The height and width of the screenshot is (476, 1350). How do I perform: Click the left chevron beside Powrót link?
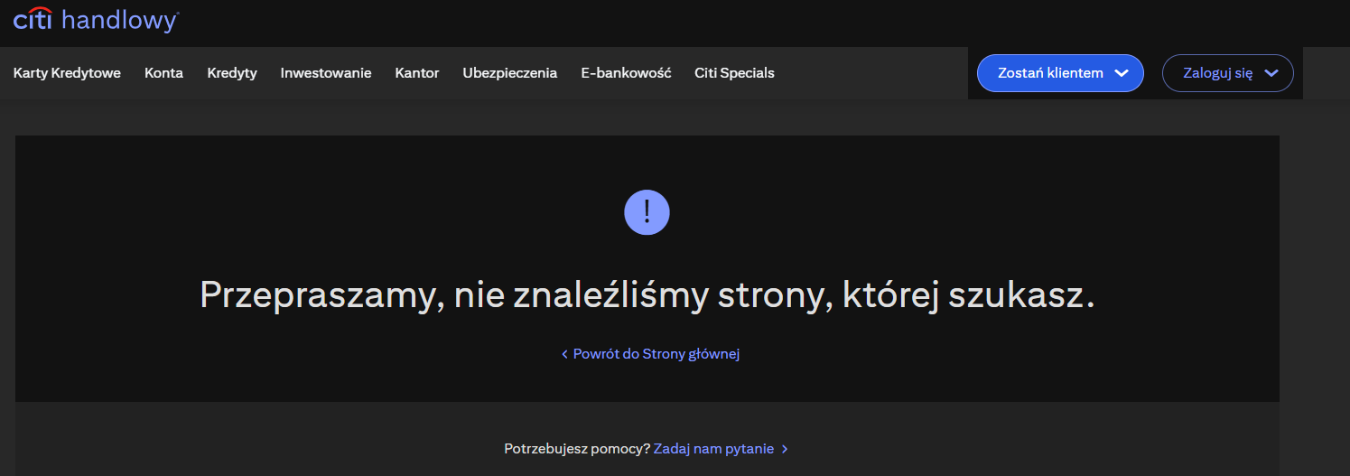[565, 354]
